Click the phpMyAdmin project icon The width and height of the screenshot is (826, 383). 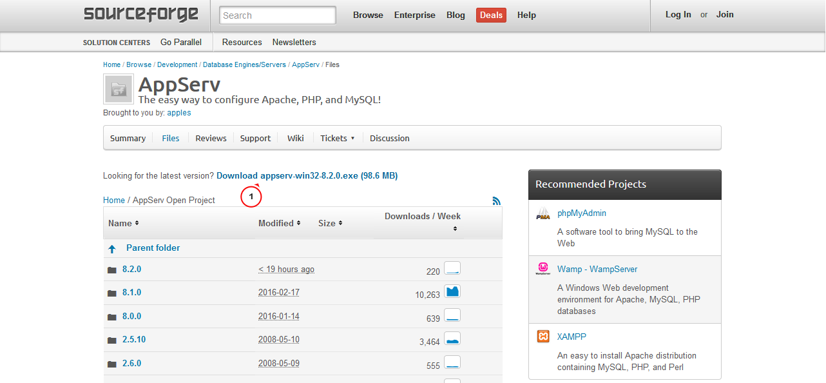click(543, 214)
